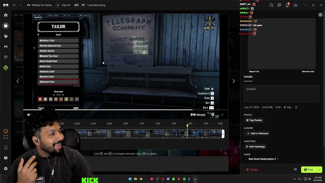Click the Medal logo in the title bar
The width and height of the screenshot is (325, 183).
tap(6, 5)
